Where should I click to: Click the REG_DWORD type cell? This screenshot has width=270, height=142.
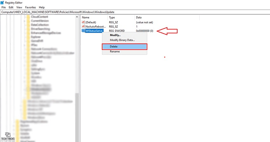pyautogui.click(x=117, y=31)
